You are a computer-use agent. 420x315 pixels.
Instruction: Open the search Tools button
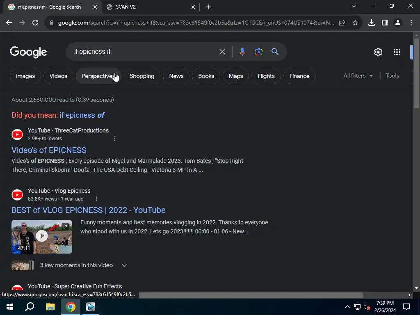tap(392, 76)
